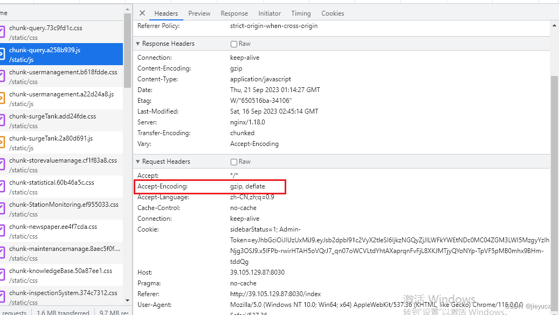Click the chunk-statistical.60b46a5c.css stylesheet icon

coord(2,187)
